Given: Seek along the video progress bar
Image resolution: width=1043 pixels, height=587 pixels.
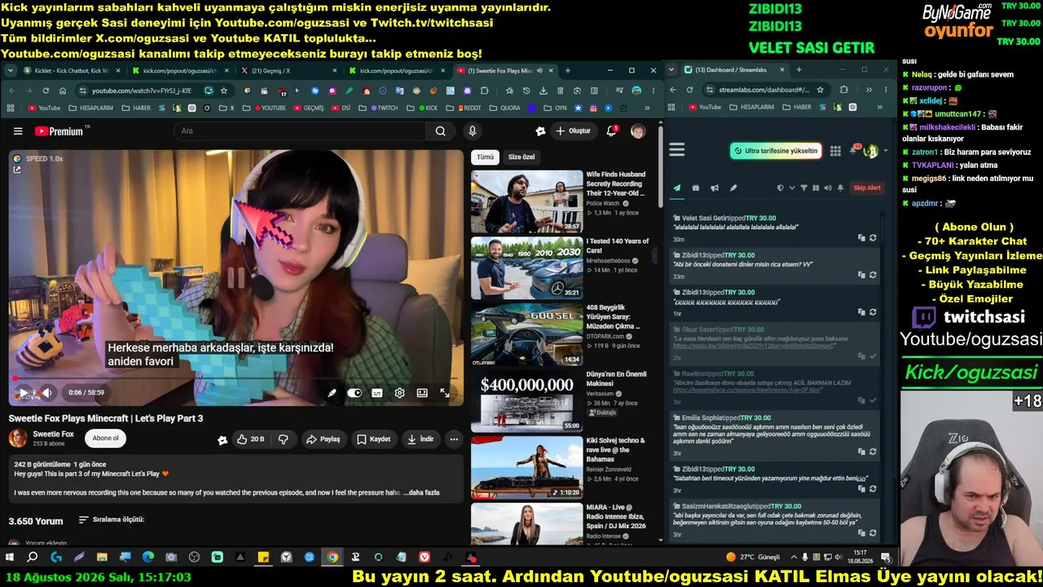Looking at the screenshot, I should (x=236, y=379).
